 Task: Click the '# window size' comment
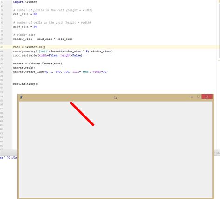tap(24, 35)
